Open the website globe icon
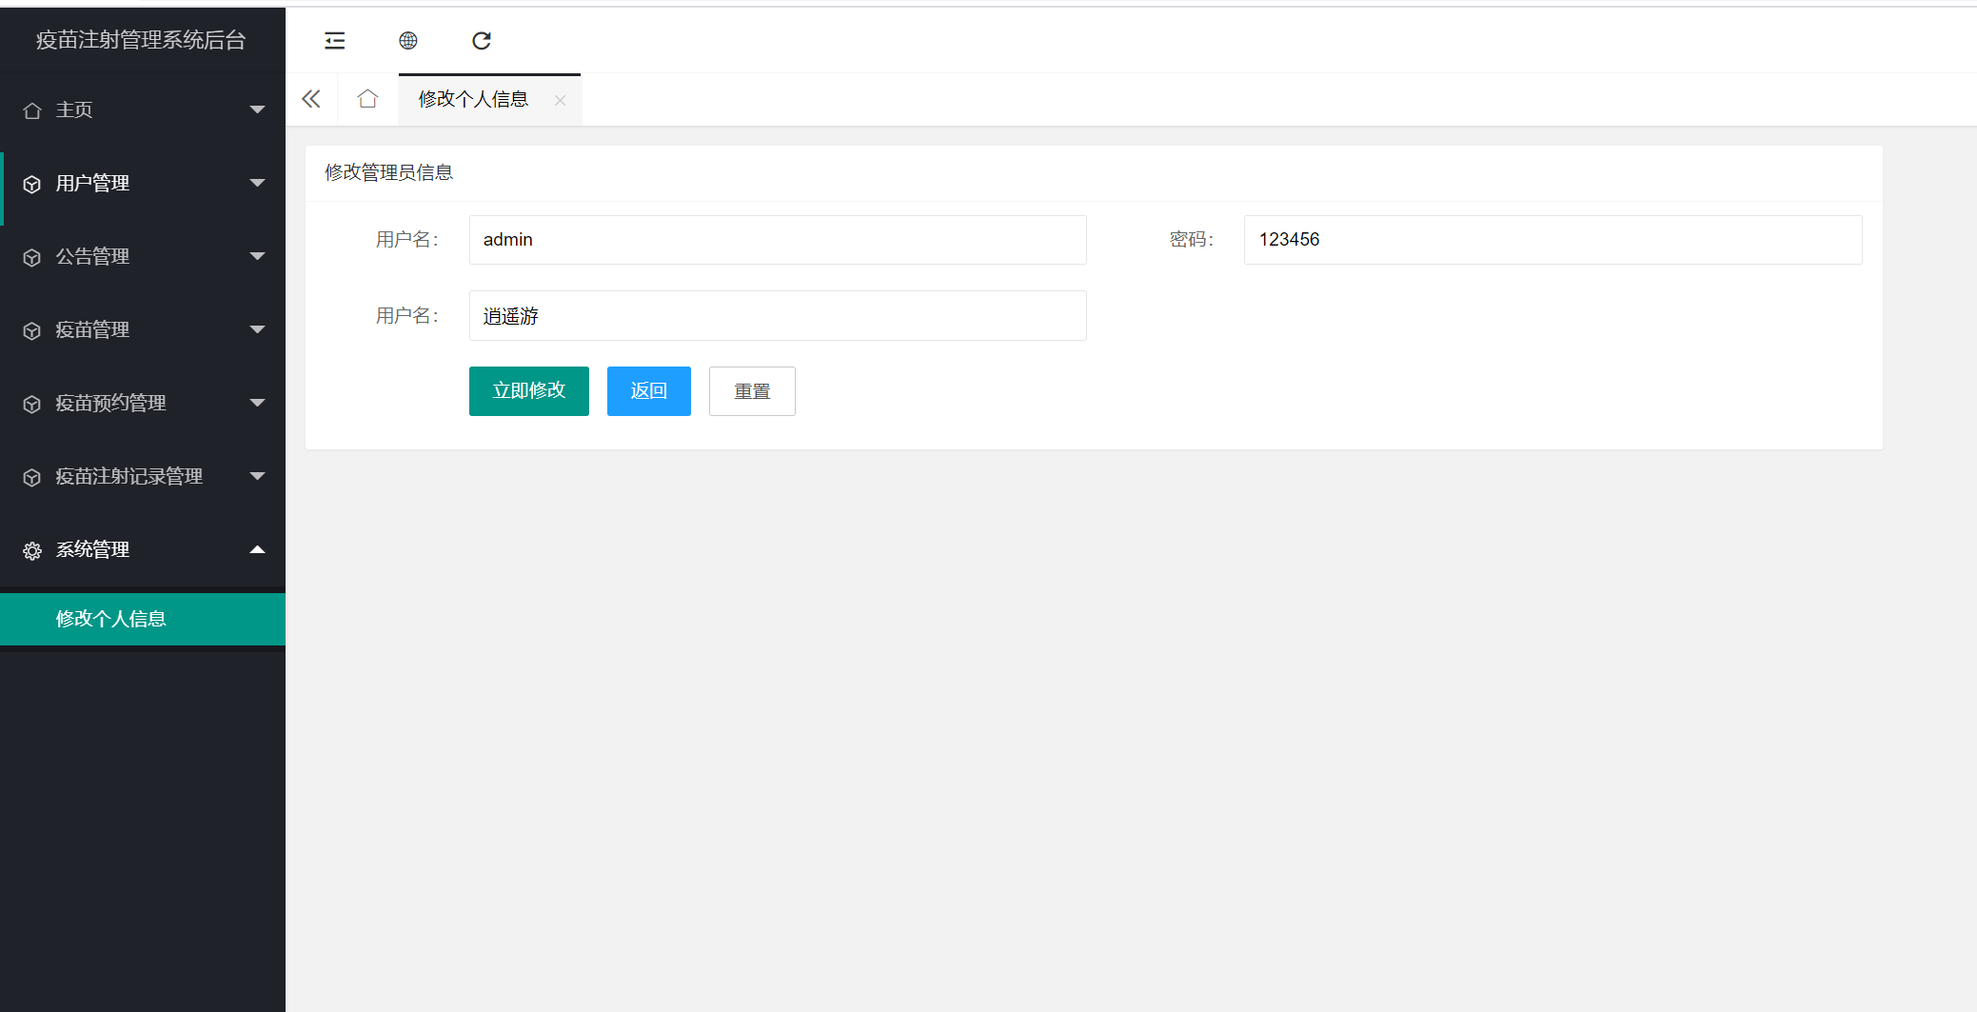This screenshot has width=1977, height=1012. 408,41
